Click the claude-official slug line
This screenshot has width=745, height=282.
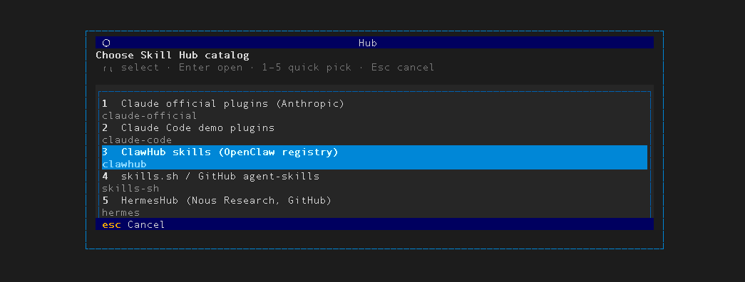click(149, 116)
